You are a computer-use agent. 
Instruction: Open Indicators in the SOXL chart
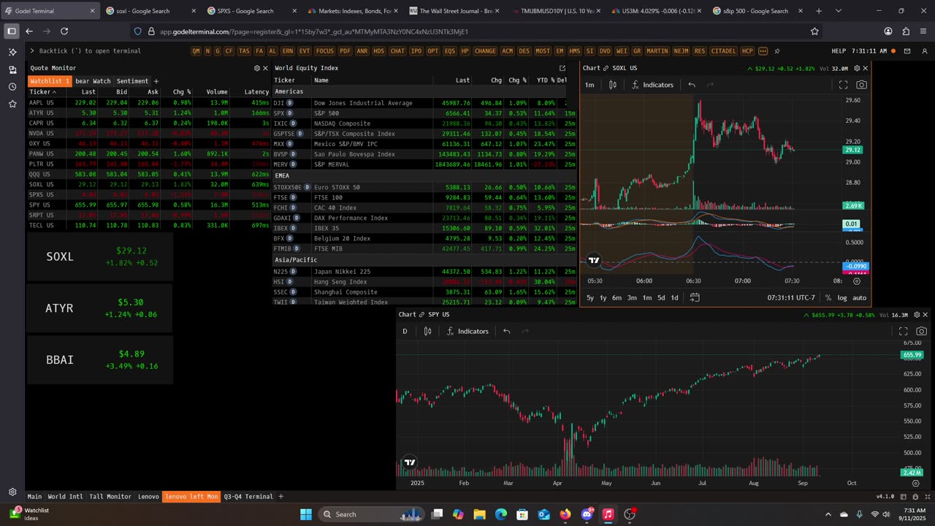652,85
